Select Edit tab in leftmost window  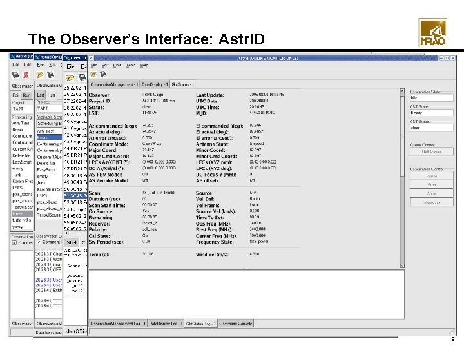[16, 95]
